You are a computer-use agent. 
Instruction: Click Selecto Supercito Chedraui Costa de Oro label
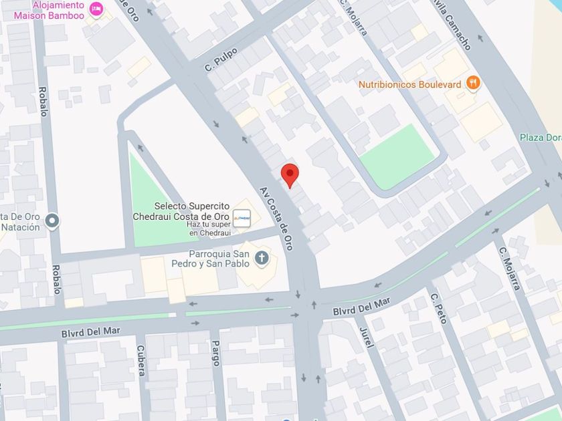point(181,211)
